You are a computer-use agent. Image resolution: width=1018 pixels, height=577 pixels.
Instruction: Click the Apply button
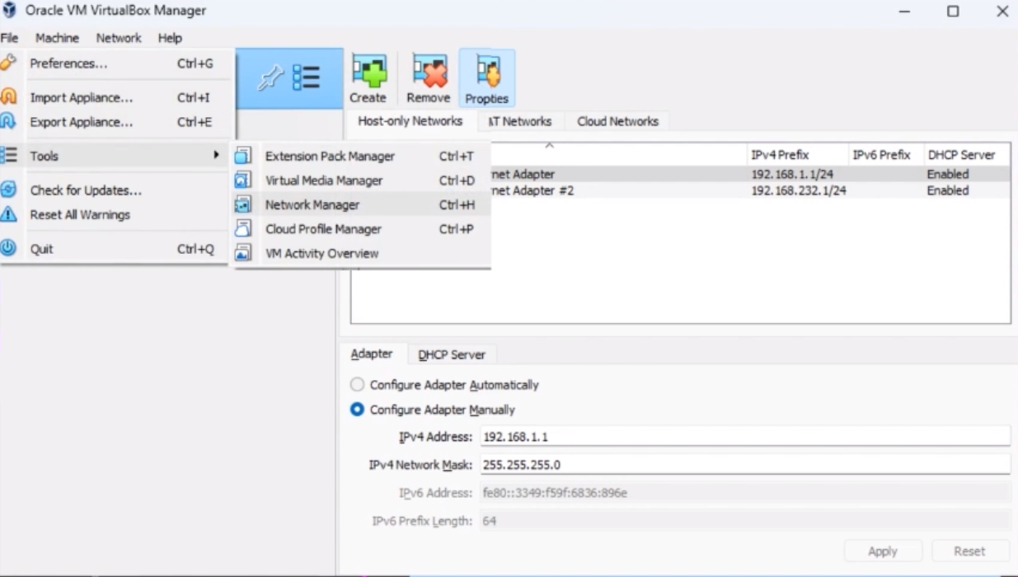[x=883, y=551]
